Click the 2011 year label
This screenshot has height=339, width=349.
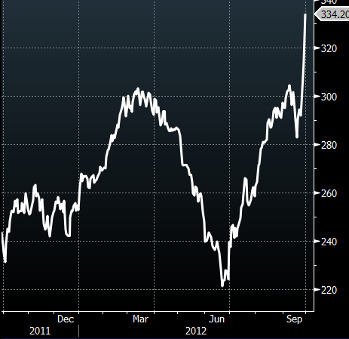(x=40, y=331)
